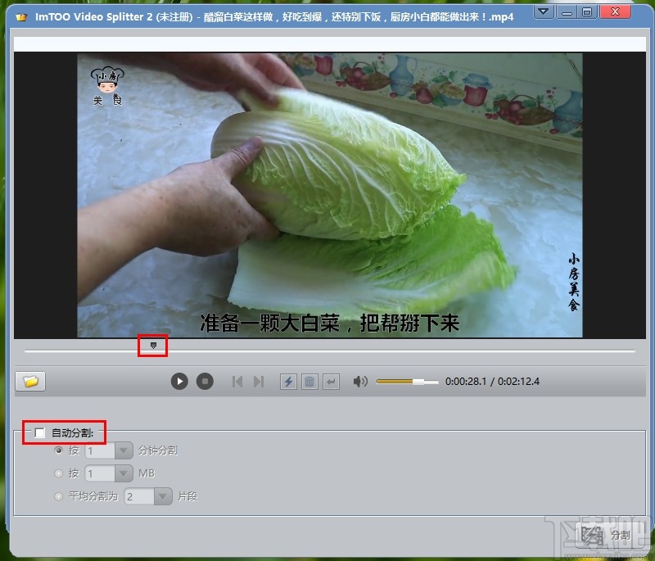Click the delete segment trash icon
Image resolution: width=655 pixels, height=561 pixels.
[x=309, y=381]
